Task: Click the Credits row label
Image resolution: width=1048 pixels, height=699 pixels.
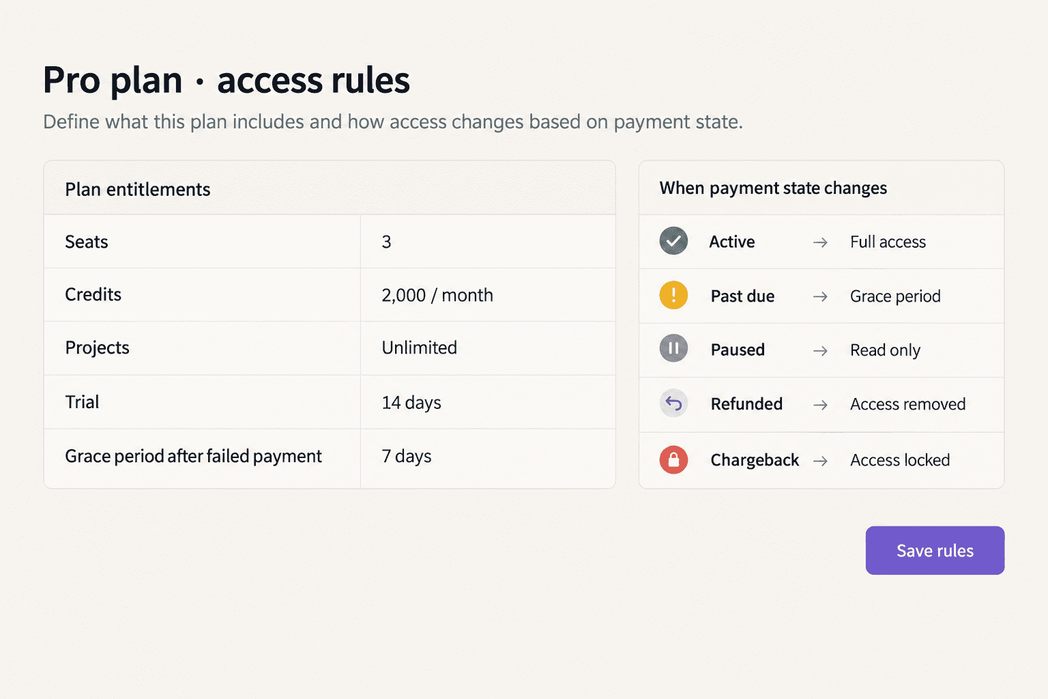Action: tap(93, 294)
